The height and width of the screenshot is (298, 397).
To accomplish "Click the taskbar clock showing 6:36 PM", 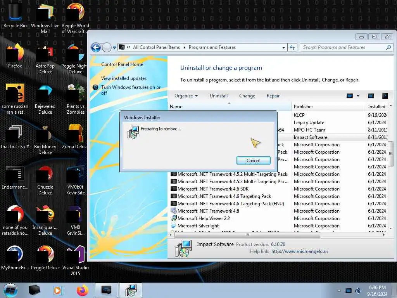I will tap(377, 290).
